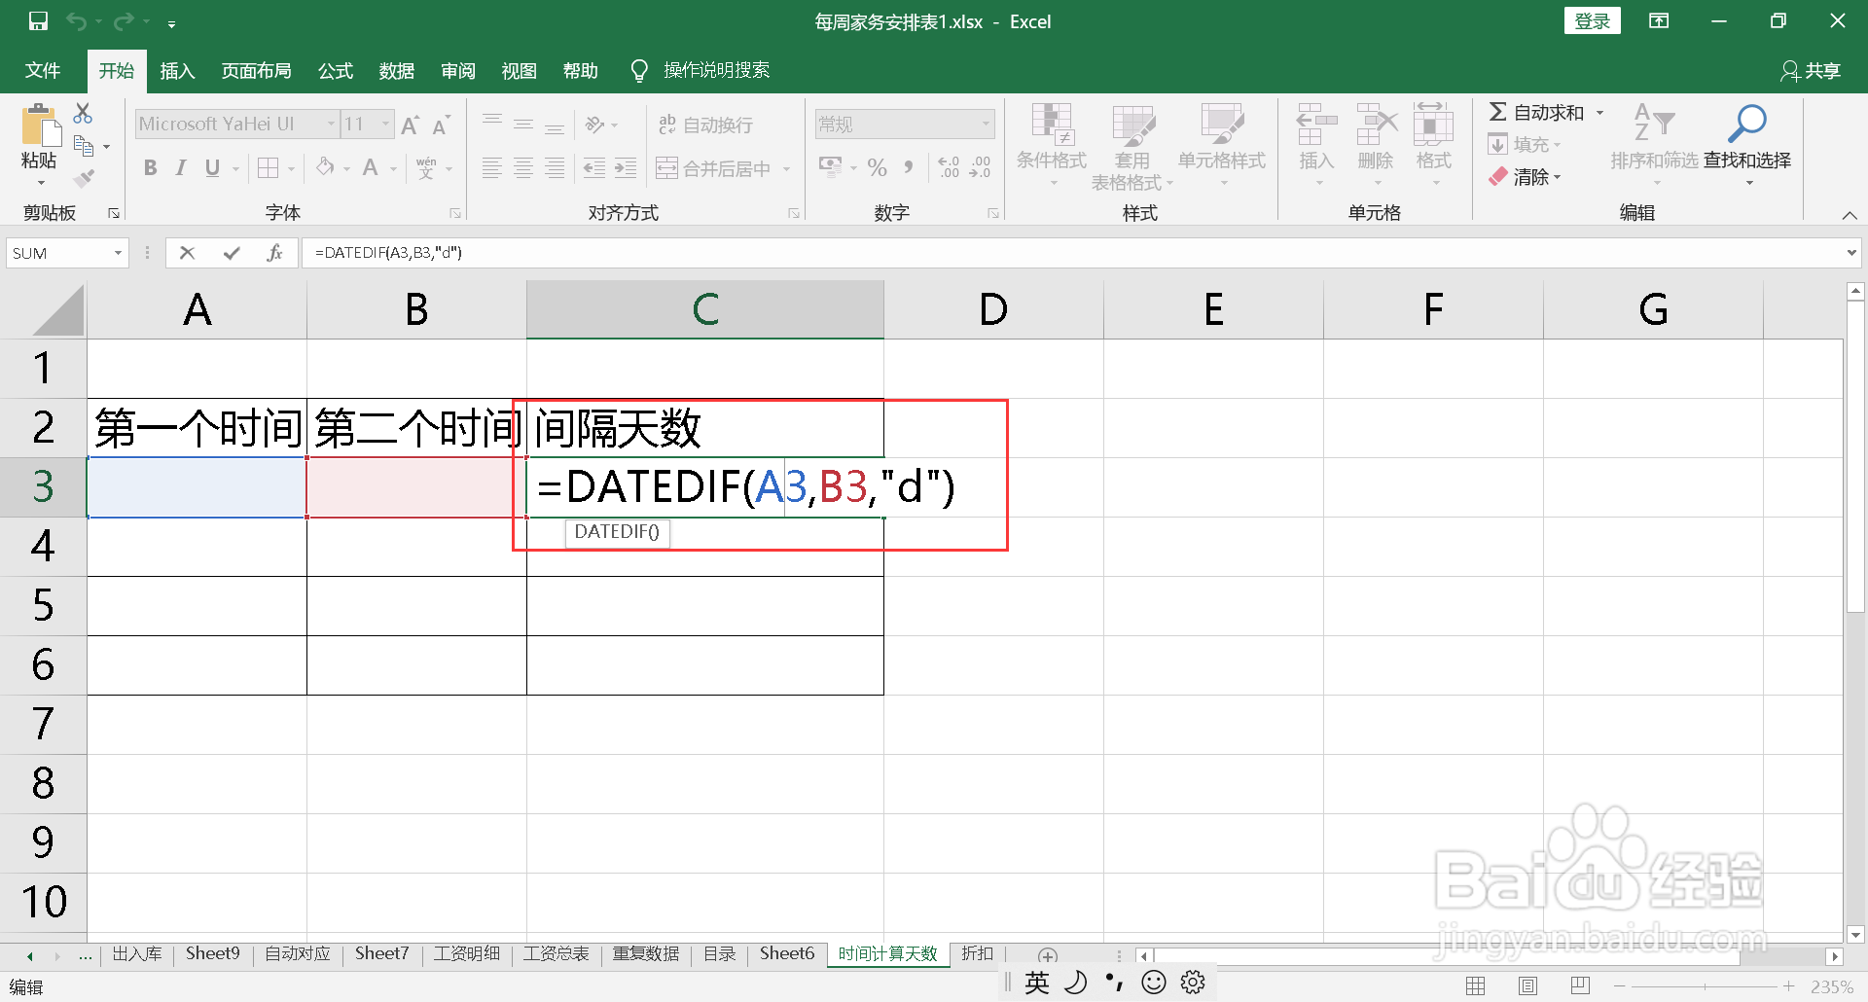Toggle Italic formatting

click(181, 168)
